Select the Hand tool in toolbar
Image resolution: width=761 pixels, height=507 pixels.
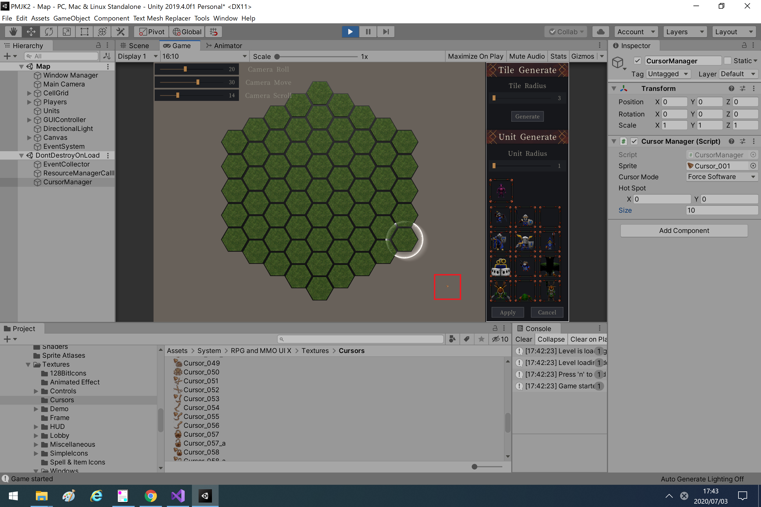coord(13,32)
